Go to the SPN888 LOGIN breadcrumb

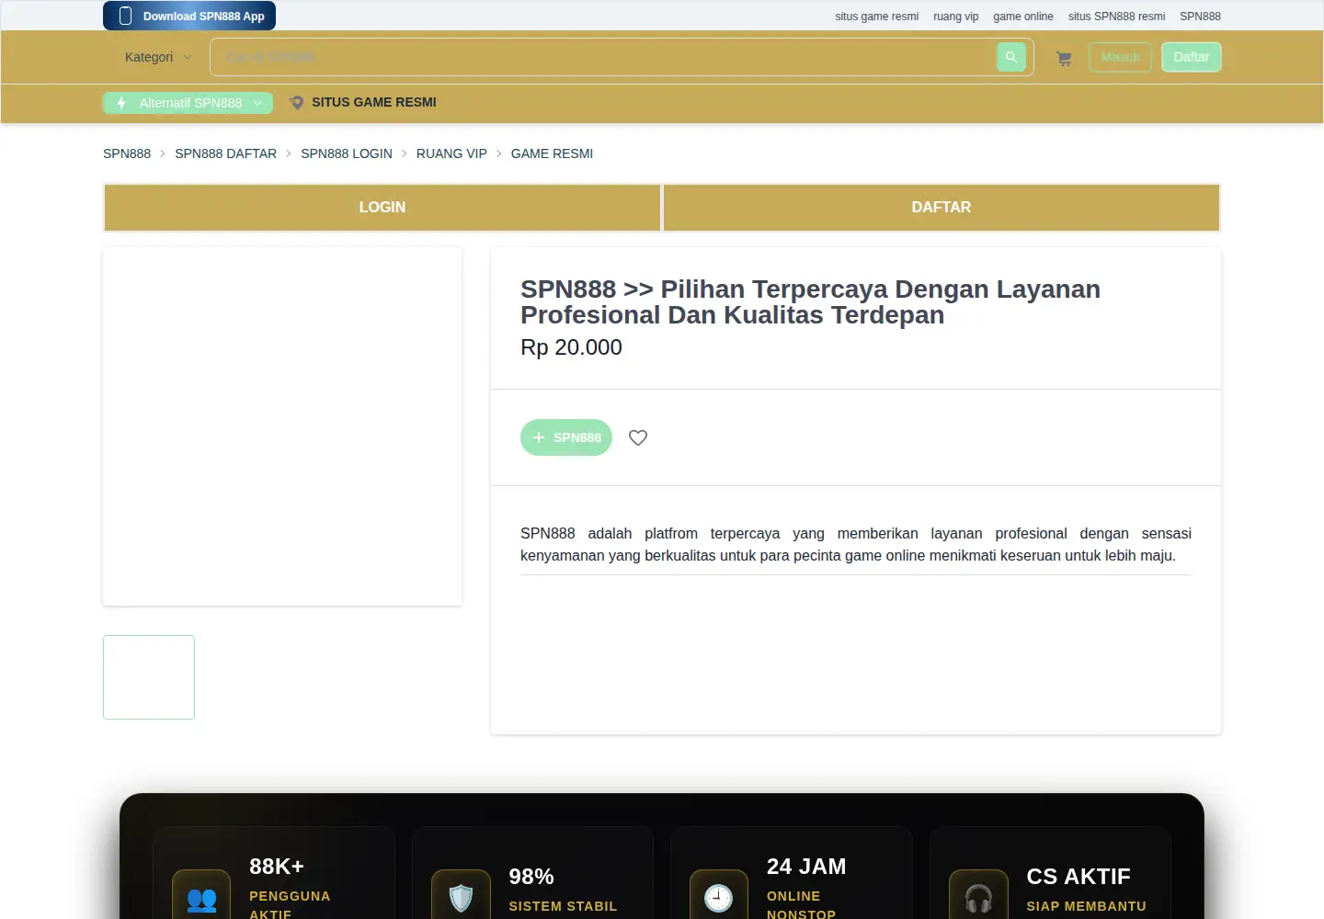pyautogui.click(x=347, y=153)
